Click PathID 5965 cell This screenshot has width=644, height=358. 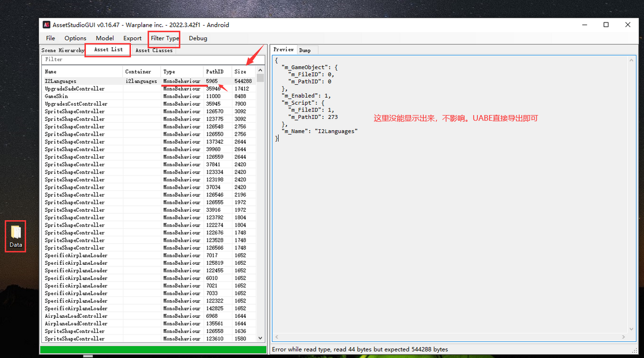pyautogui.click(x=212, y=81)
